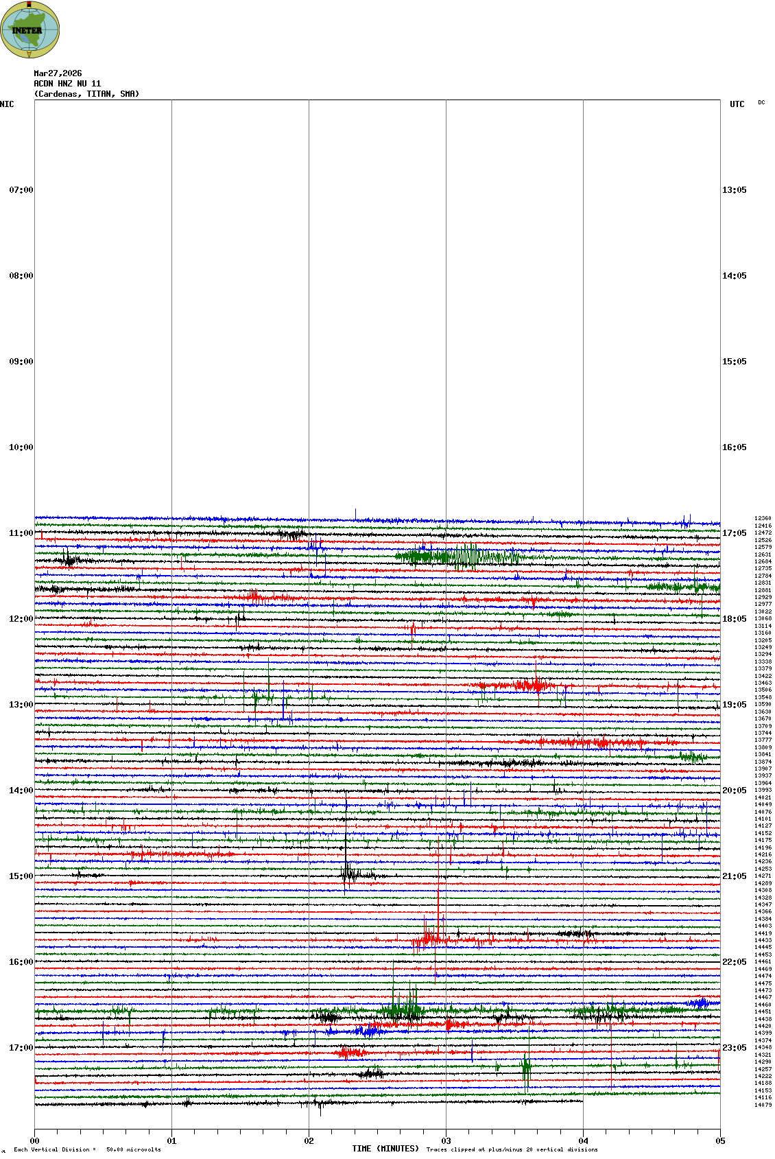This screenshot has width=775, height=1159.
Task: Click the Mar27,2026 date text
Action: click(58, 73)
